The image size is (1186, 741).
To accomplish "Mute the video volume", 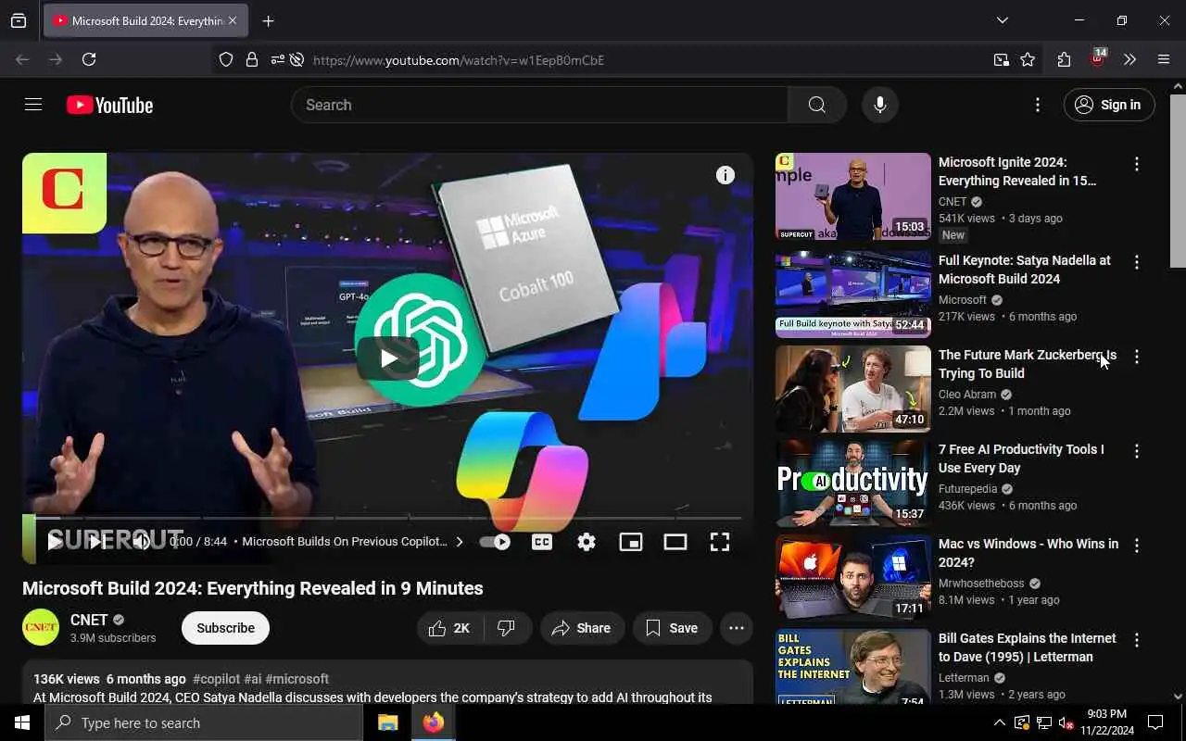I will pyautogui.click(x=140, y=542).
